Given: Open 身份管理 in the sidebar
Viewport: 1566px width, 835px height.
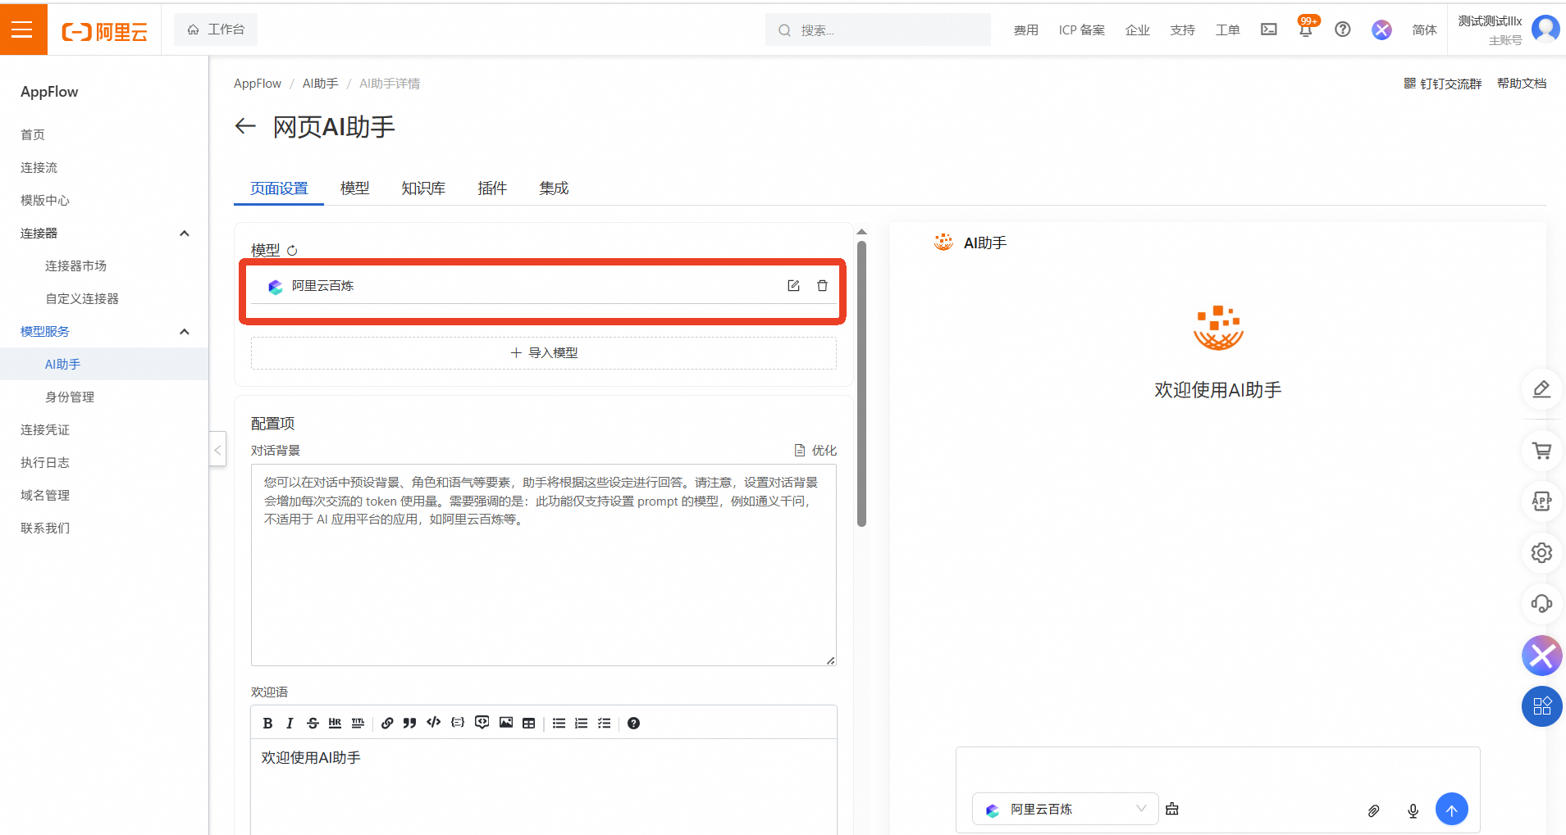Looking at the screenshot, I should point(70,397).
